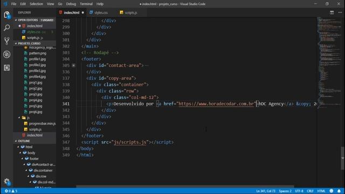Change the HTML language mode

point(321,191)
